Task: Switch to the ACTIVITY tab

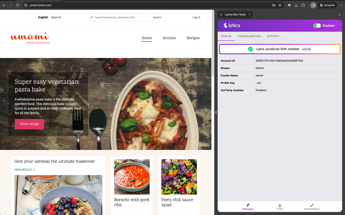Action: 273,36
